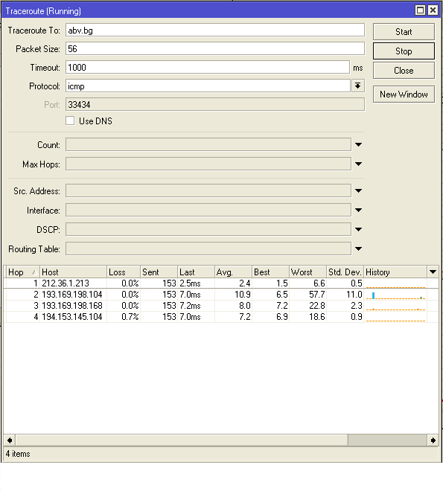Focus the Traceroute To address field

(215, 31)
